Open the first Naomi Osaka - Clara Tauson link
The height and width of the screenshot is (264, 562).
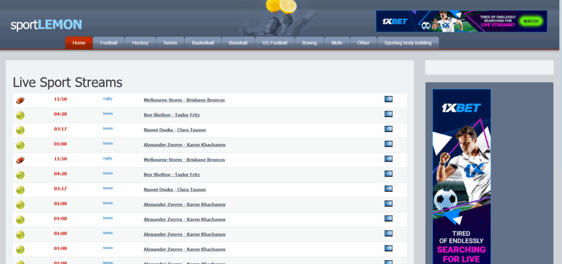coord(175,130)
